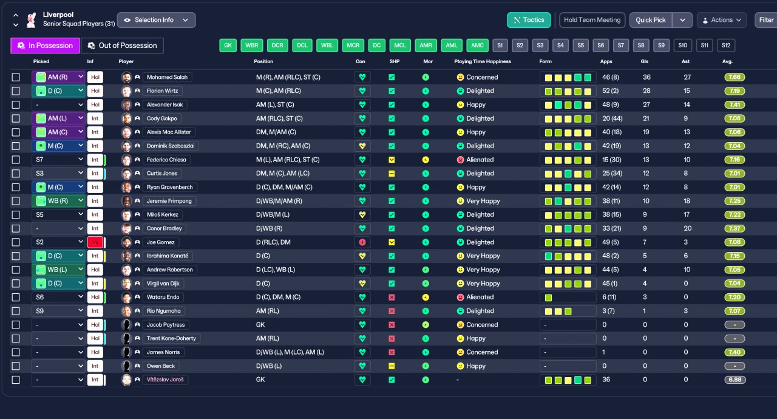Image resolution: width=777 pixels, height=419 pixels.
Task: Click Mohamed Salah's Concerned face icon
Action: coord(460,77)
